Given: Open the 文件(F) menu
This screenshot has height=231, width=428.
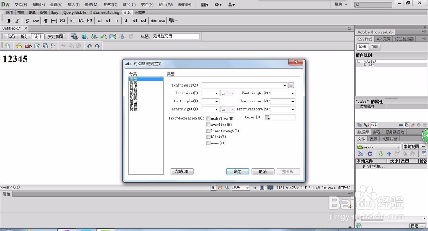Looking at the screenshot, I should click(x=21, y=4).
